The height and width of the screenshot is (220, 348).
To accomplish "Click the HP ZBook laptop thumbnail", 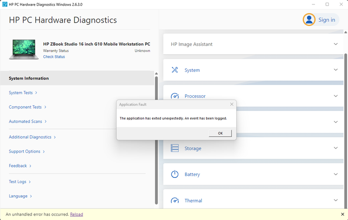I will [24, 49].
